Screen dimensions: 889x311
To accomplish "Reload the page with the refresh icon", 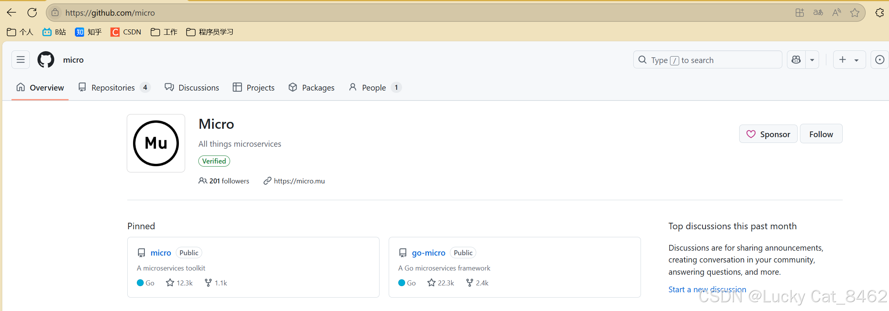I will (32, 13).
